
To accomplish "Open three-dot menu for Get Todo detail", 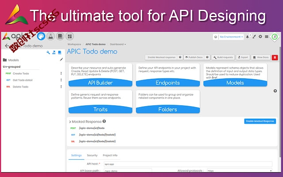I will (61, 80).
